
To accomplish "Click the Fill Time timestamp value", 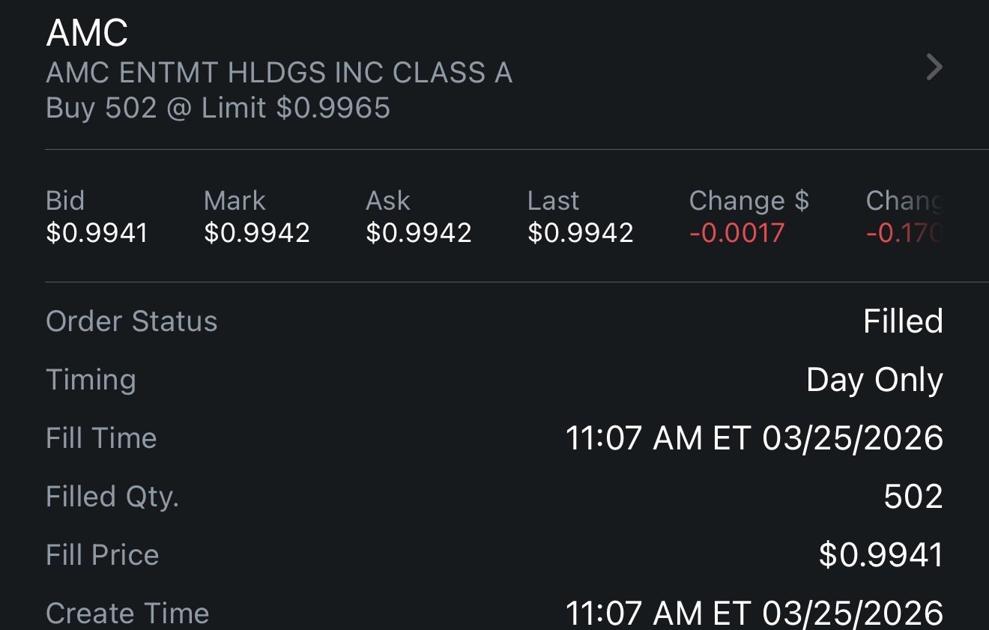I will click(x=754, y=438).
